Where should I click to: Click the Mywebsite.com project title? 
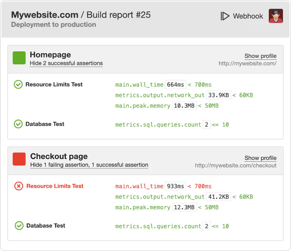coord(44,15)
